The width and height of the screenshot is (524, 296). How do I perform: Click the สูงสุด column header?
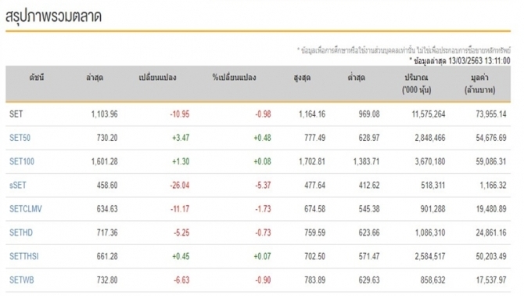(302, 78)
